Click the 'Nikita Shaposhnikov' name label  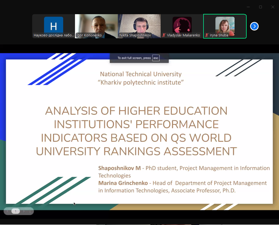pyautogui.click(x=135, y=35)
